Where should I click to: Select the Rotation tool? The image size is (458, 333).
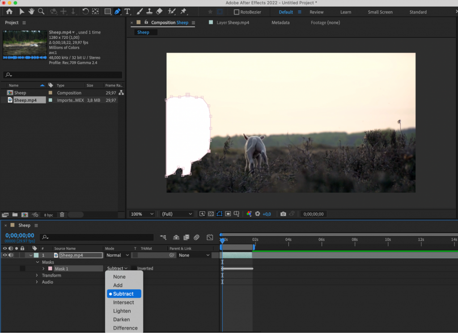(85, 12)
